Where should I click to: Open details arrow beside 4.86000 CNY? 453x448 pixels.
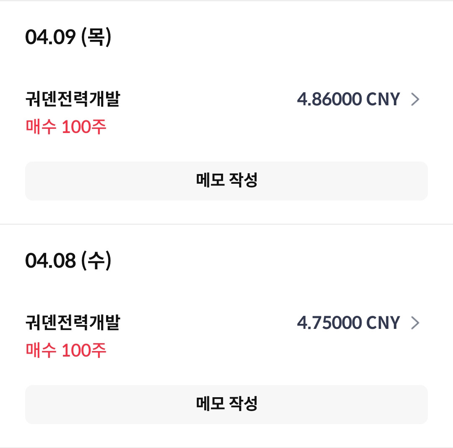(415, 99)
